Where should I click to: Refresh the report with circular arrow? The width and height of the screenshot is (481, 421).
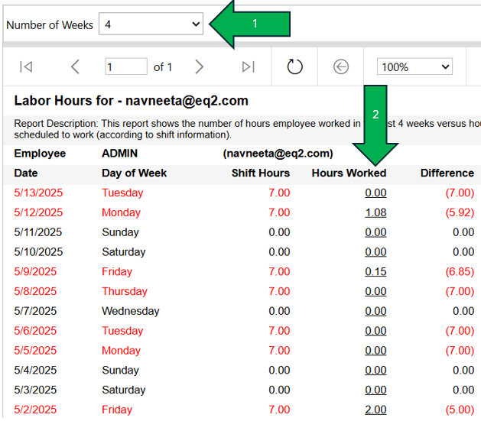tap(295, 67)
